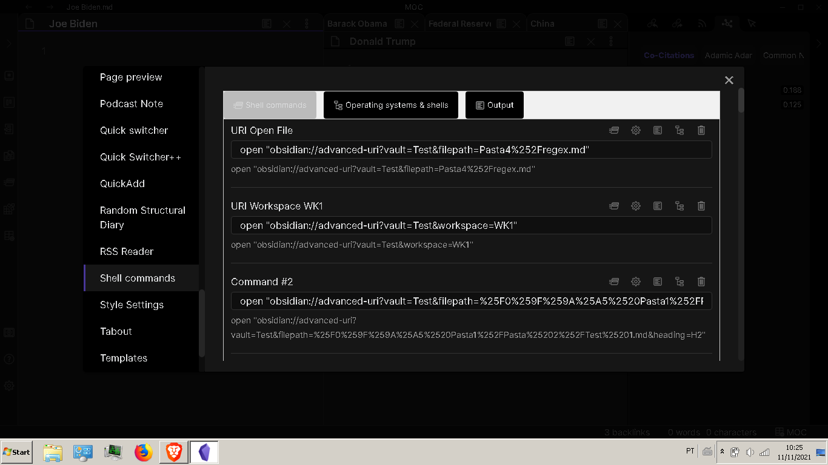Open the taskbar clock showing 10:25
Image resolution: width=828 pixels, height=465 pixels.
point(794,452)
